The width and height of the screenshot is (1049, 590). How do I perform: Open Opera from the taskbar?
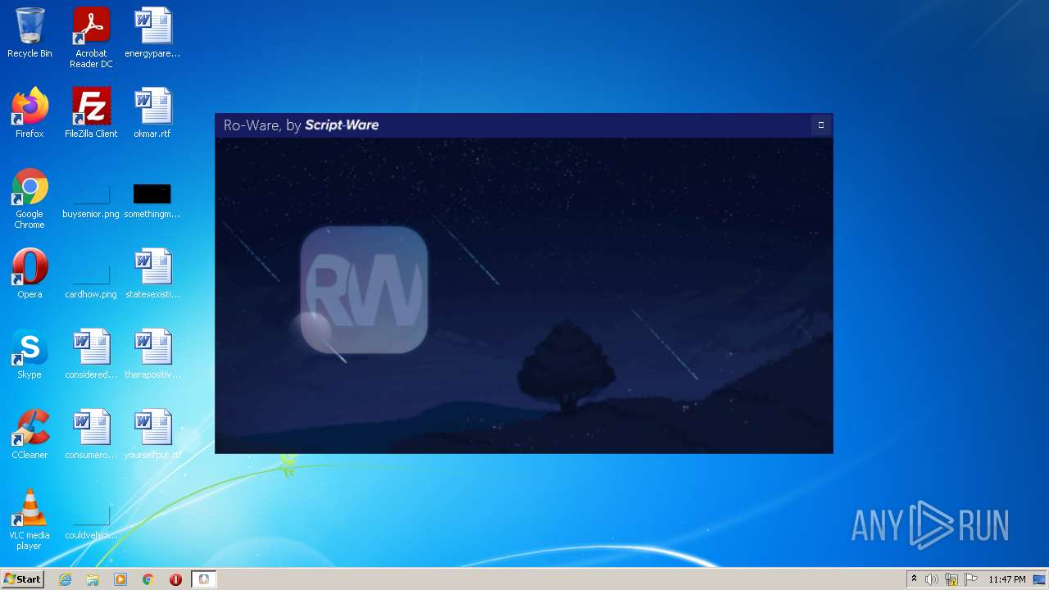point(175,579)
